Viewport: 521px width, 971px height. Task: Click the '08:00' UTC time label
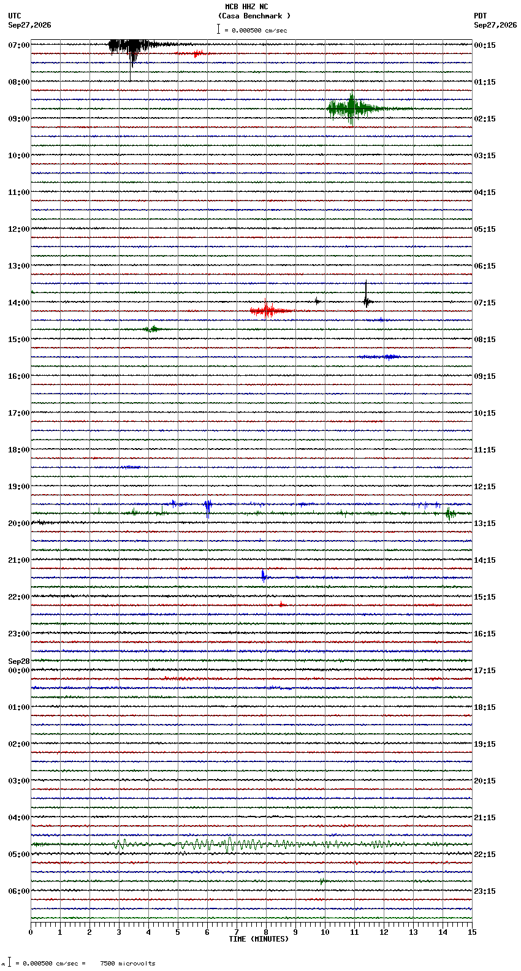tap(19, 82)
